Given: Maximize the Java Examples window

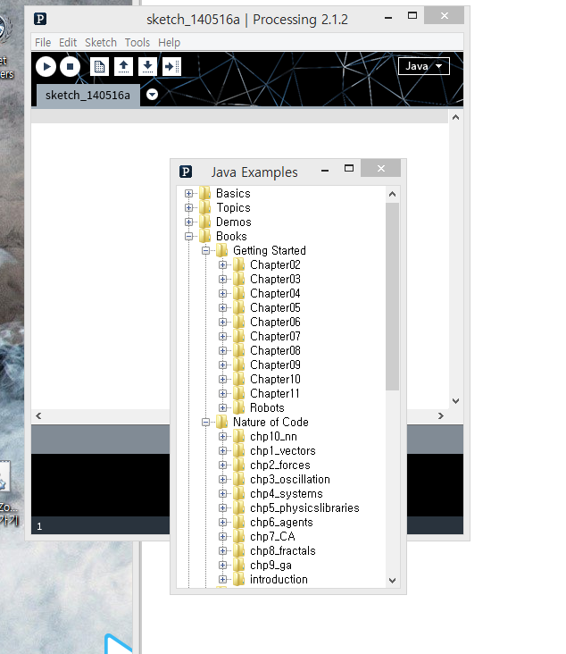Looking at the screenshot, I should tap(349, 168).
